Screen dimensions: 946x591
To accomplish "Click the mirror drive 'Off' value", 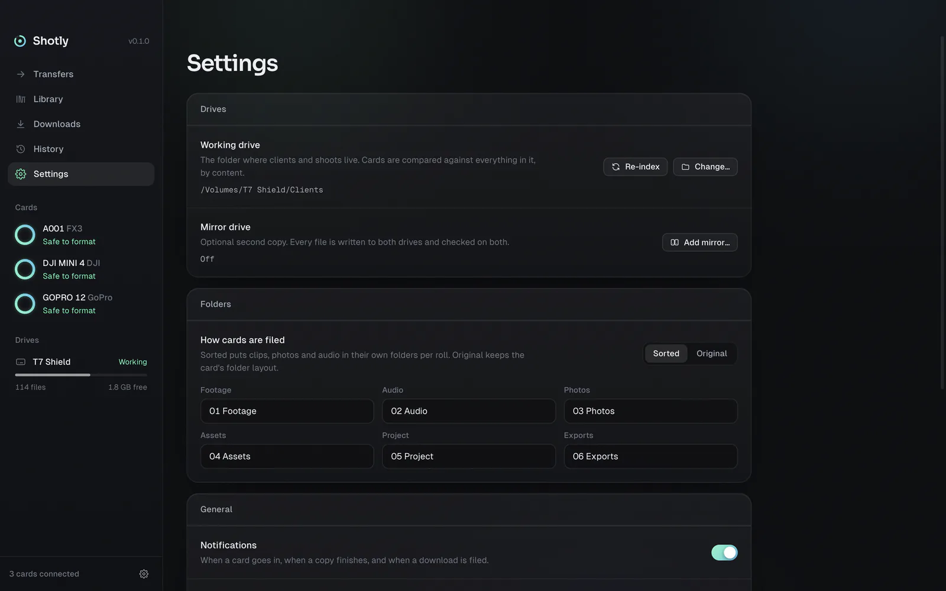I will [x=208, y=259].
